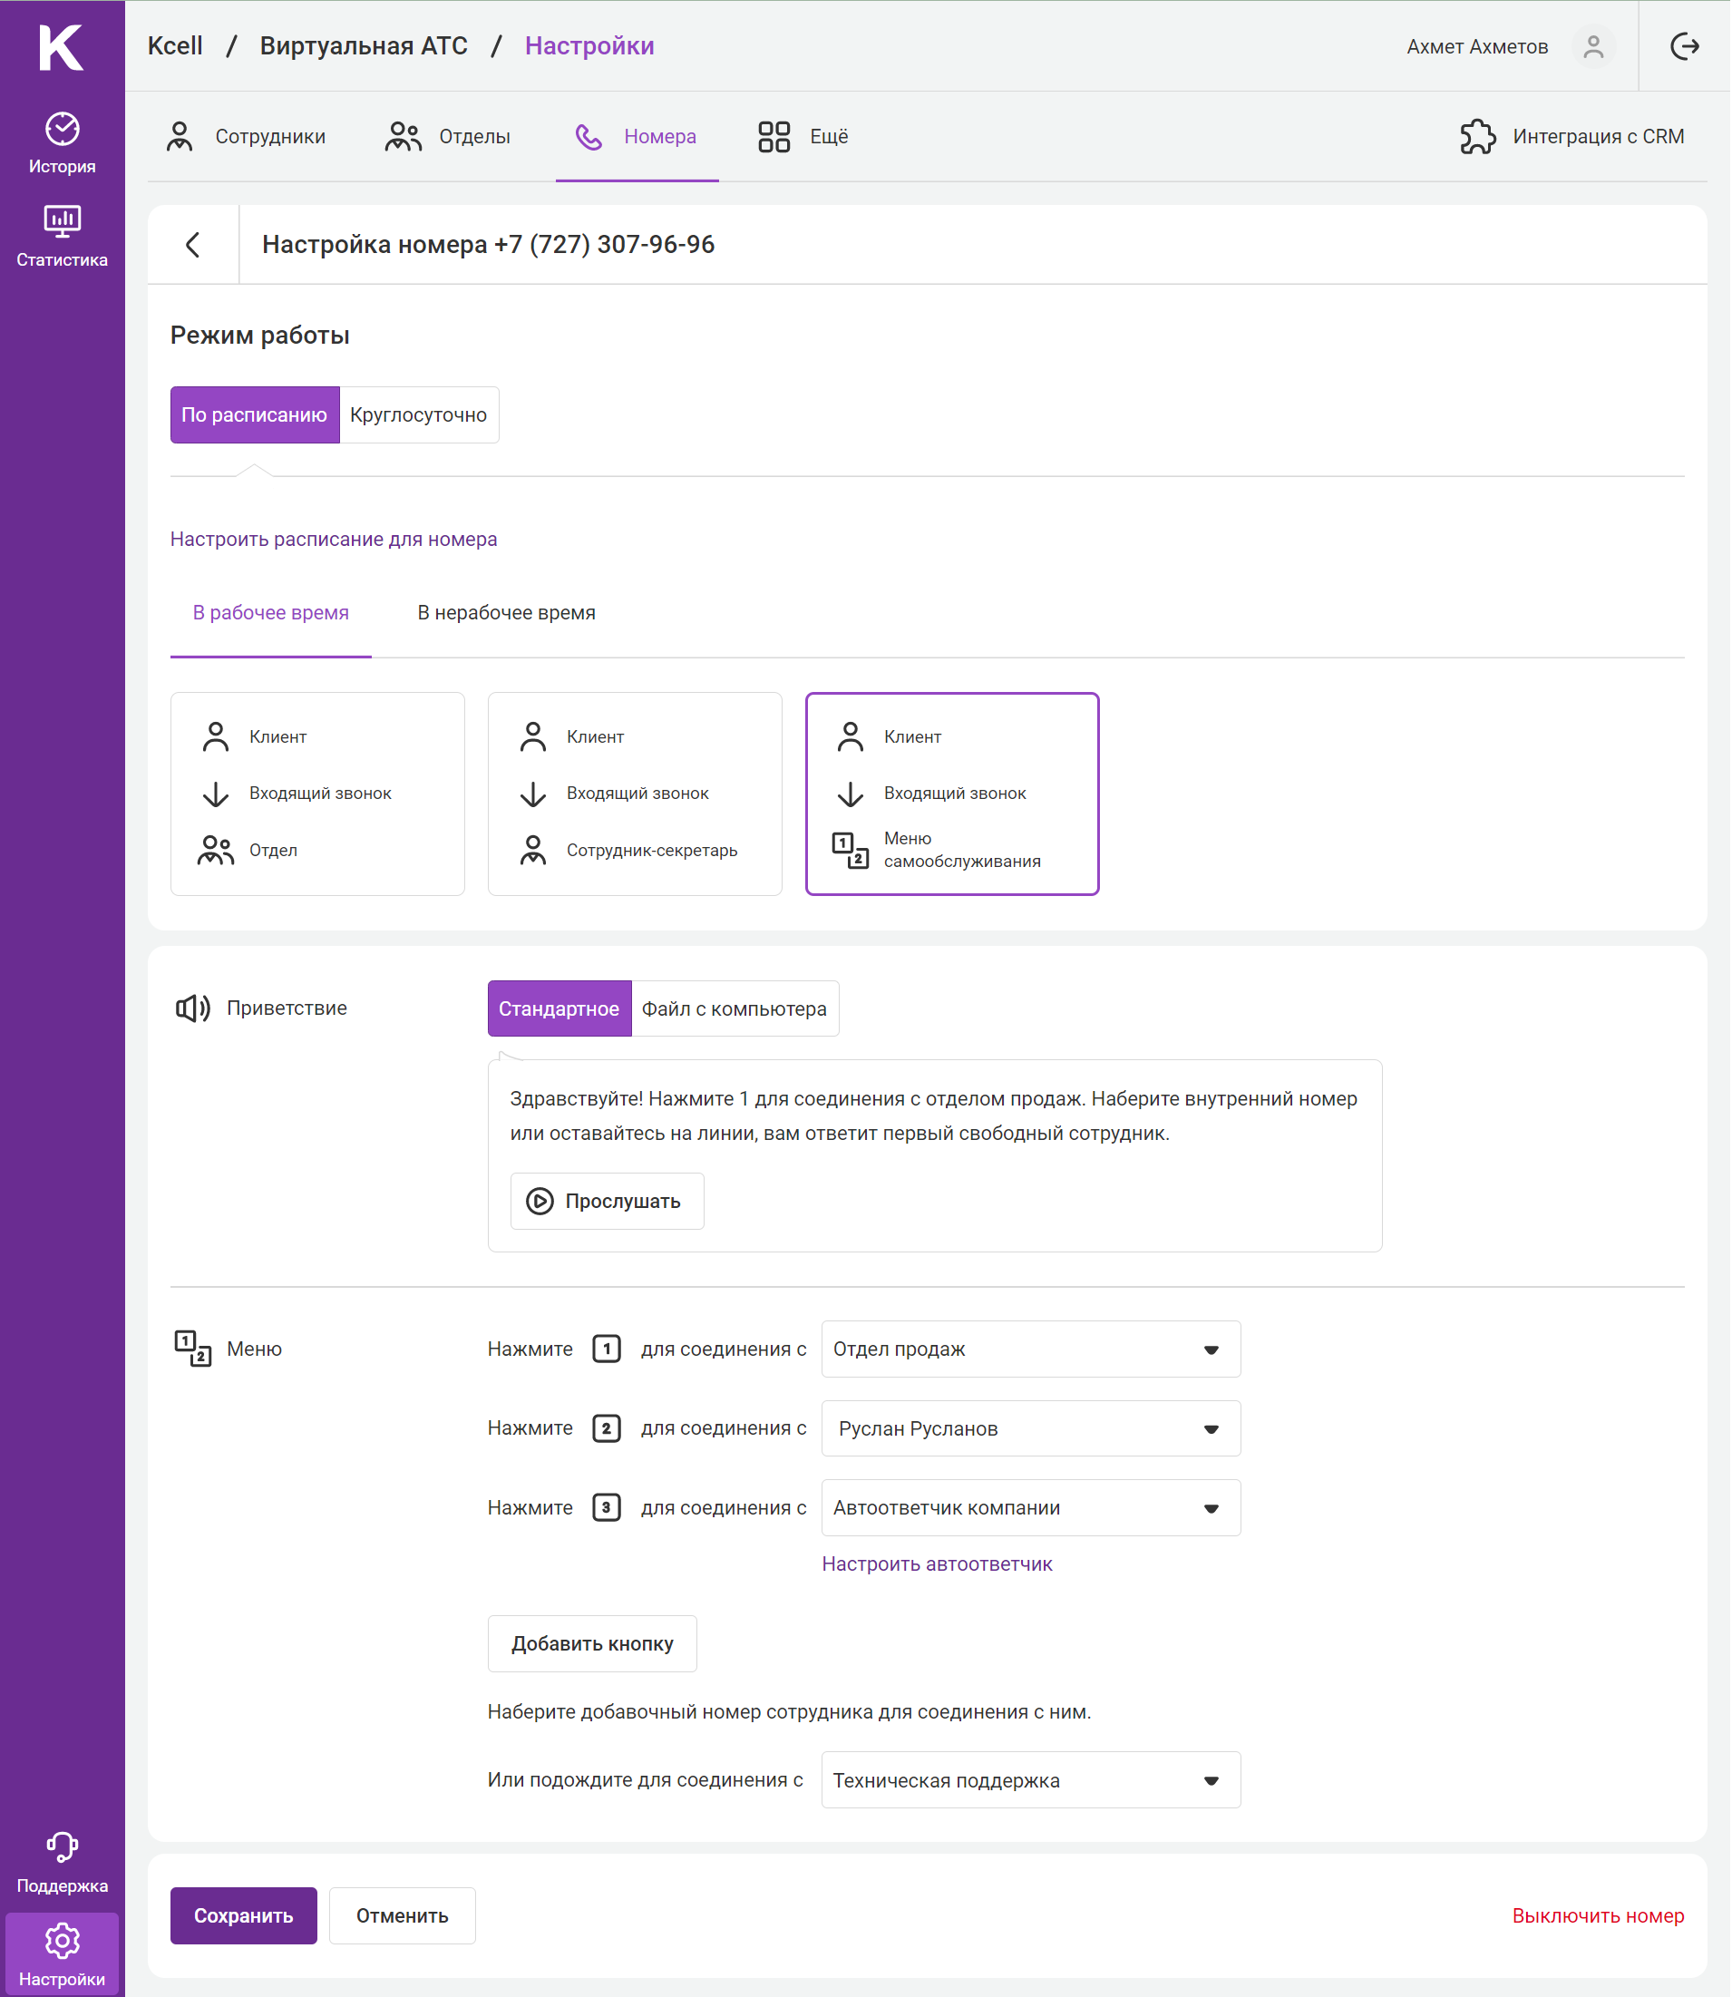
Task: Switch to В нерабочее время tab
Action: coord(505,613)
